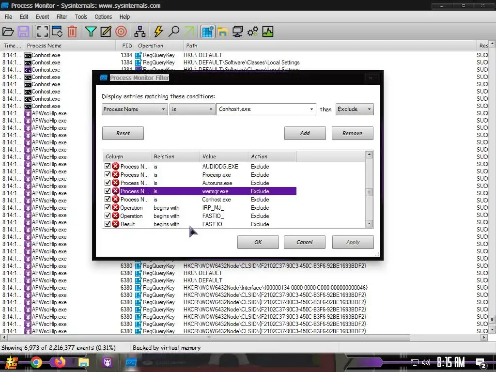Launch Google Chrome from the taskbar
This screenshot has width=496, height=372.
36,362
